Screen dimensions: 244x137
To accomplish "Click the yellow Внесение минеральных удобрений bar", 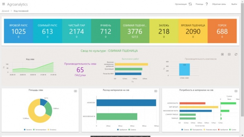I will (131, 64).
